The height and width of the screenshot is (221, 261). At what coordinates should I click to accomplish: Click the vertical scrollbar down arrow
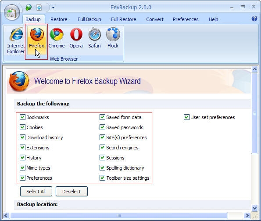254,208
